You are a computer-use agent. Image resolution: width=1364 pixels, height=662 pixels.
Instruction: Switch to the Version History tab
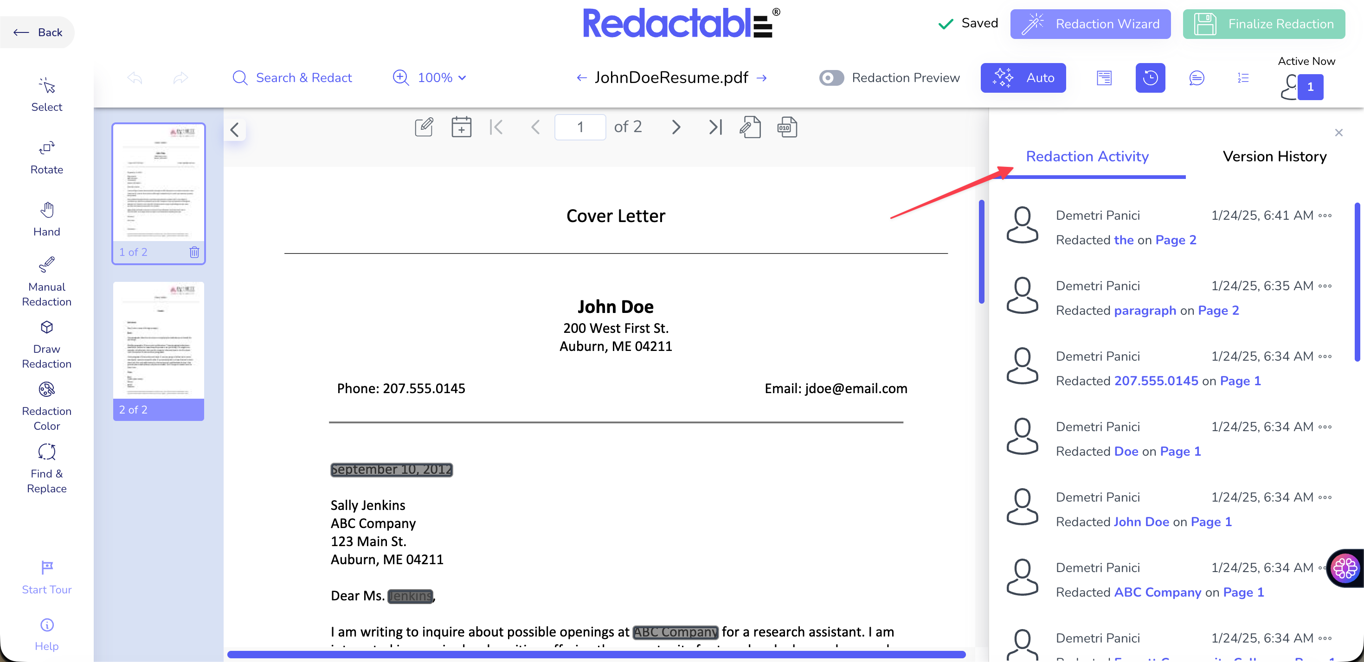click(x=1274, y=156)
